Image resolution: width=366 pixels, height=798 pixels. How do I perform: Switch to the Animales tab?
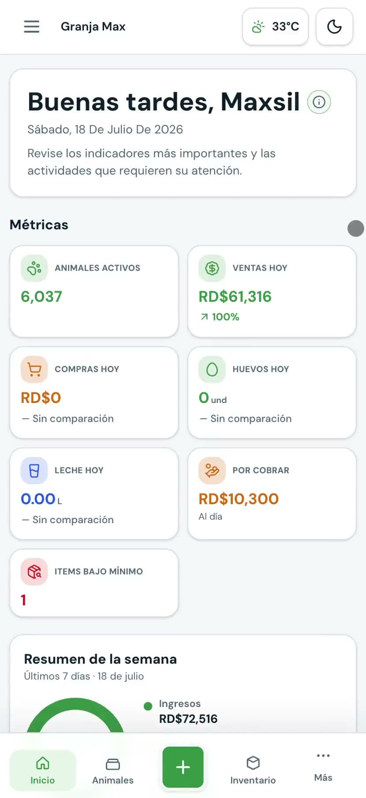(113, 770)
